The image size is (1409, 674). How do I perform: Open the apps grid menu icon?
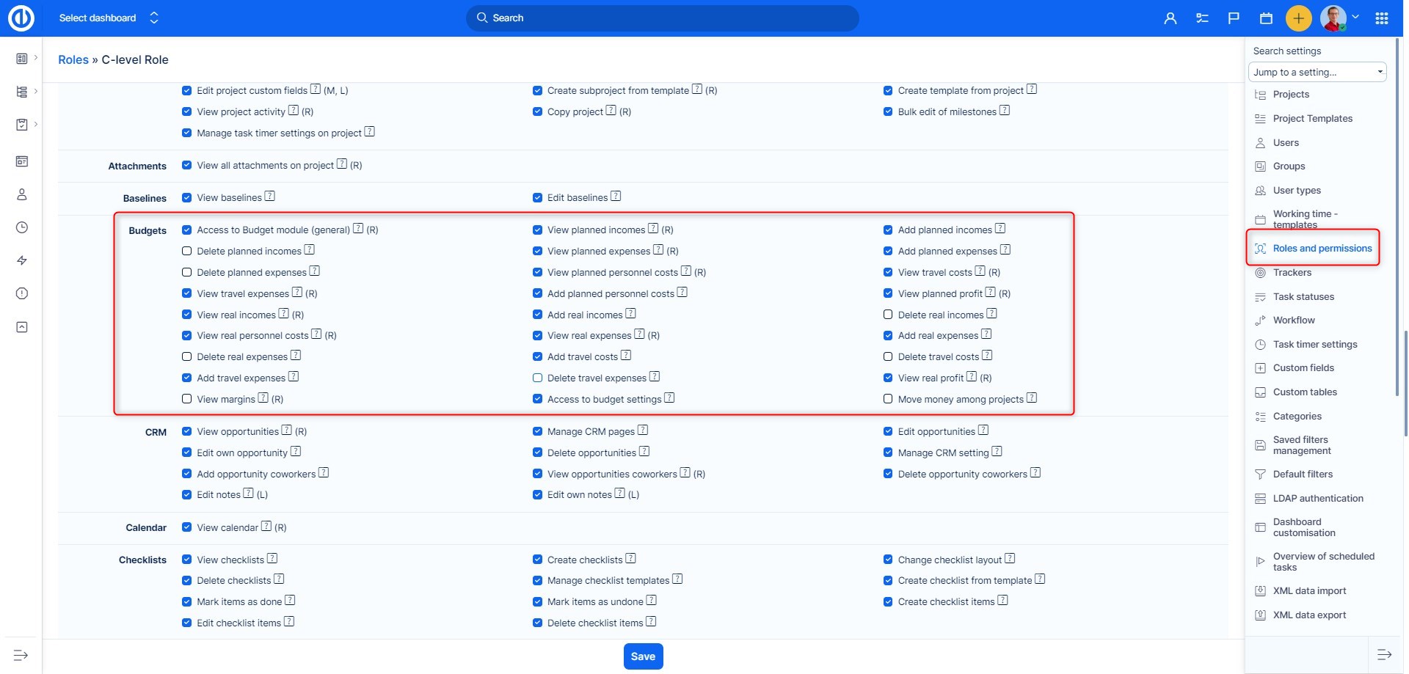(1381, 18)
